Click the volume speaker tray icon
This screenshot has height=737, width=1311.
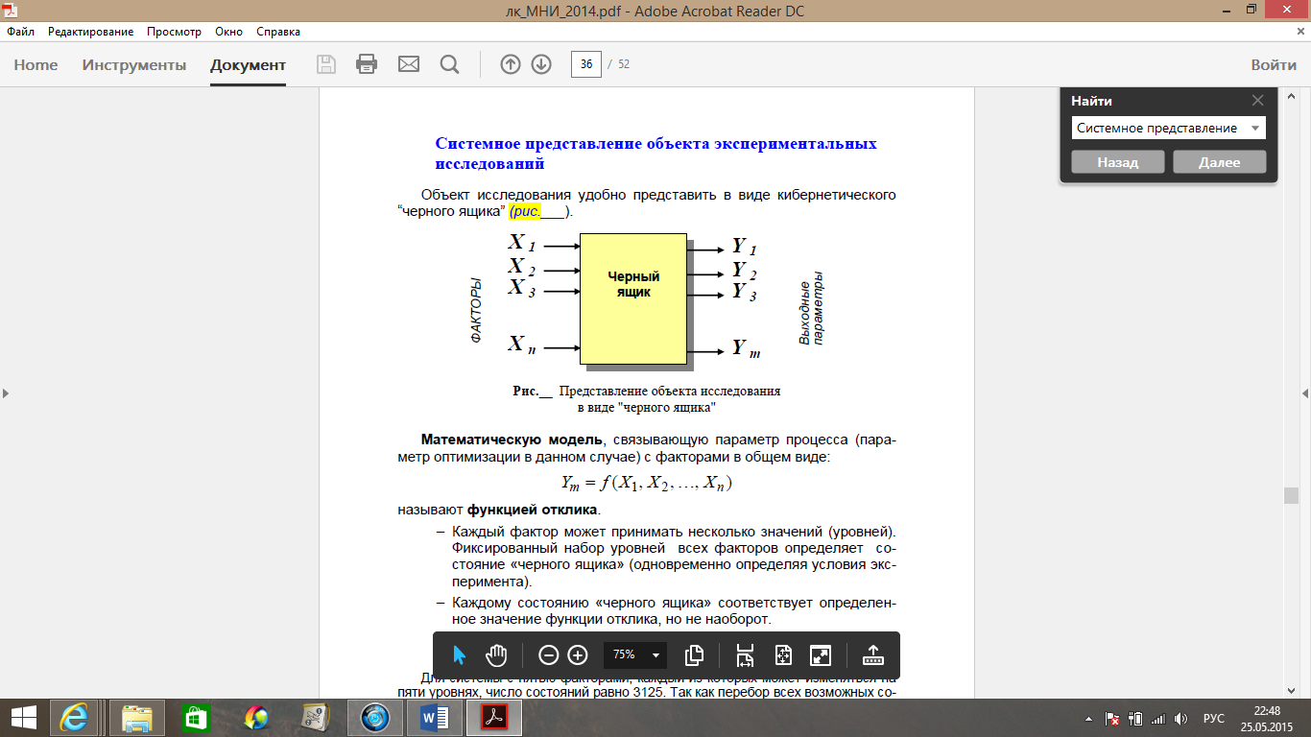(1181, 719)
